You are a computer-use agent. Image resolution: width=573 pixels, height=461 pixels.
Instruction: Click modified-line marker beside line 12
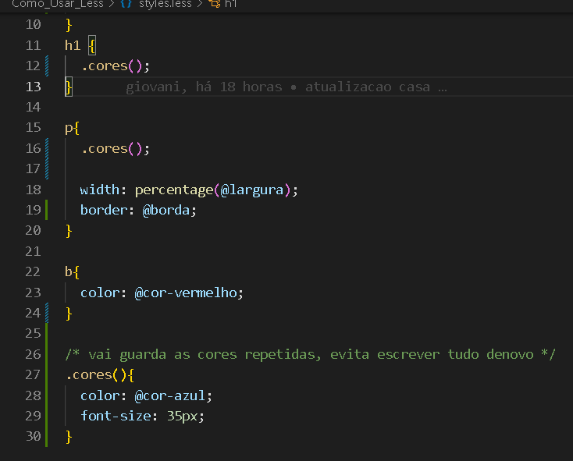point(47,66)
